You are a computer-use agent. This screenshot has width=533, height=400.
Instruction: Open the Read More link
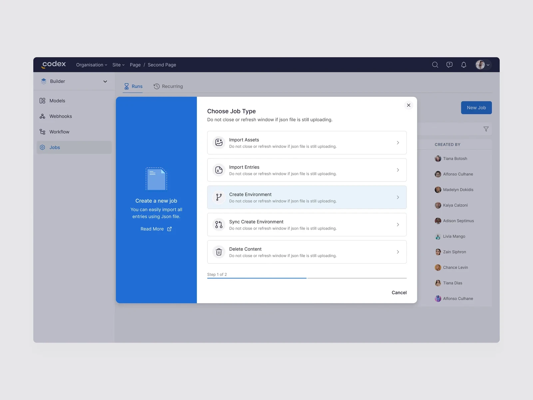[156, 229]
